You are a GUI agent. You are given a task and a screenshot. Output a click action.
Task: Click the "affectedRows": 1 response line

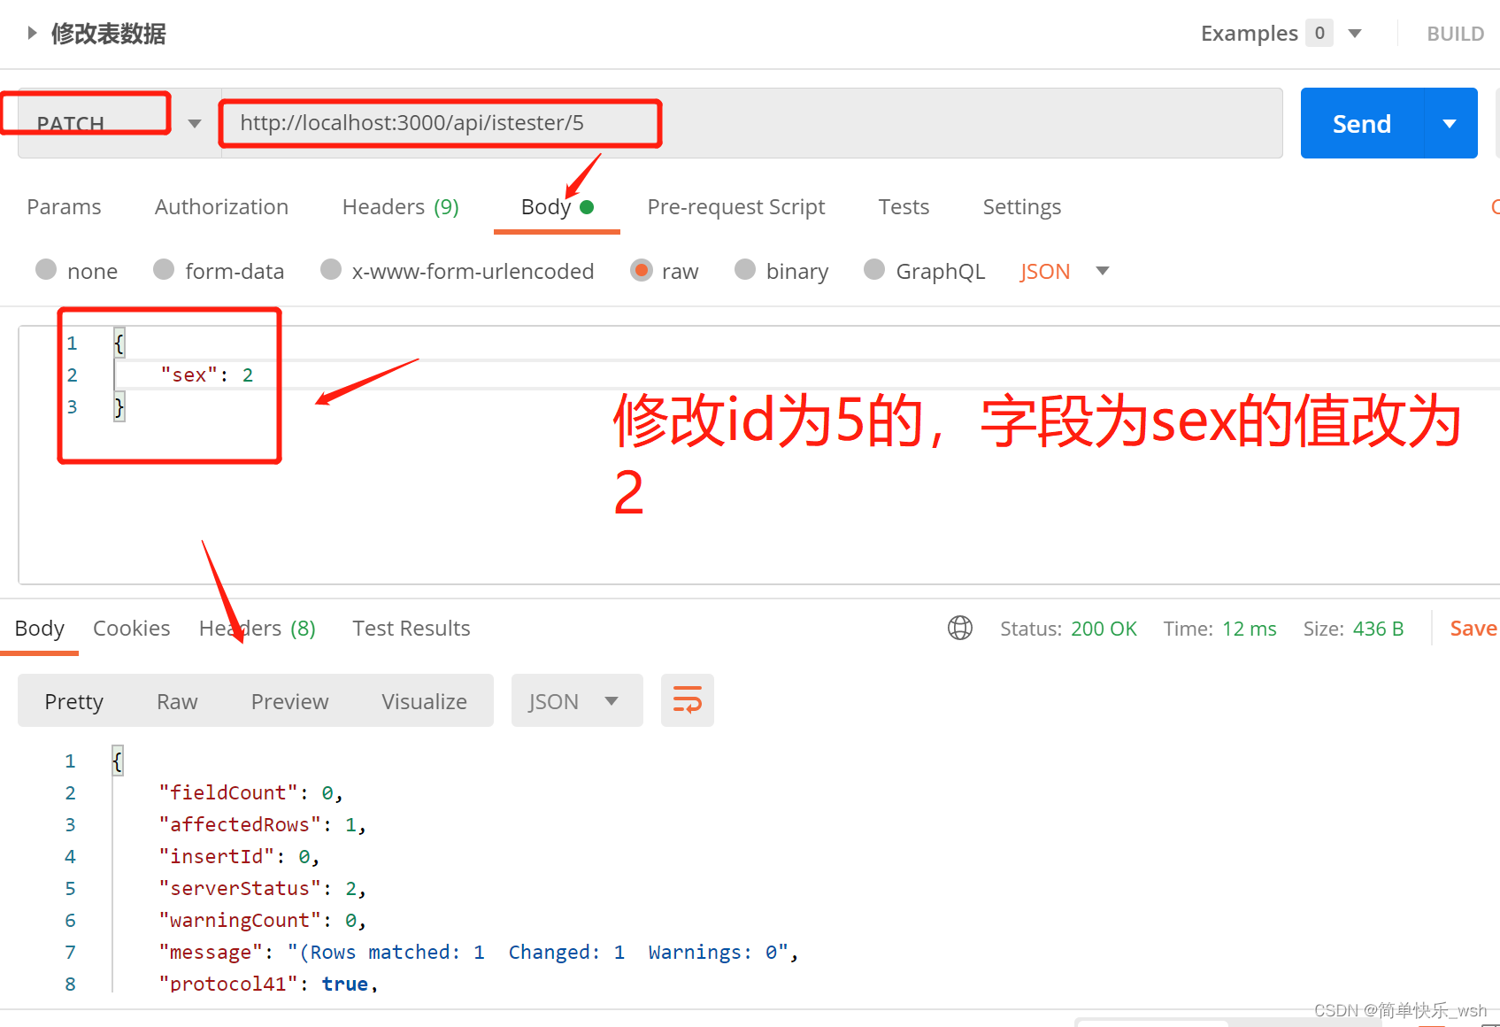262,825
